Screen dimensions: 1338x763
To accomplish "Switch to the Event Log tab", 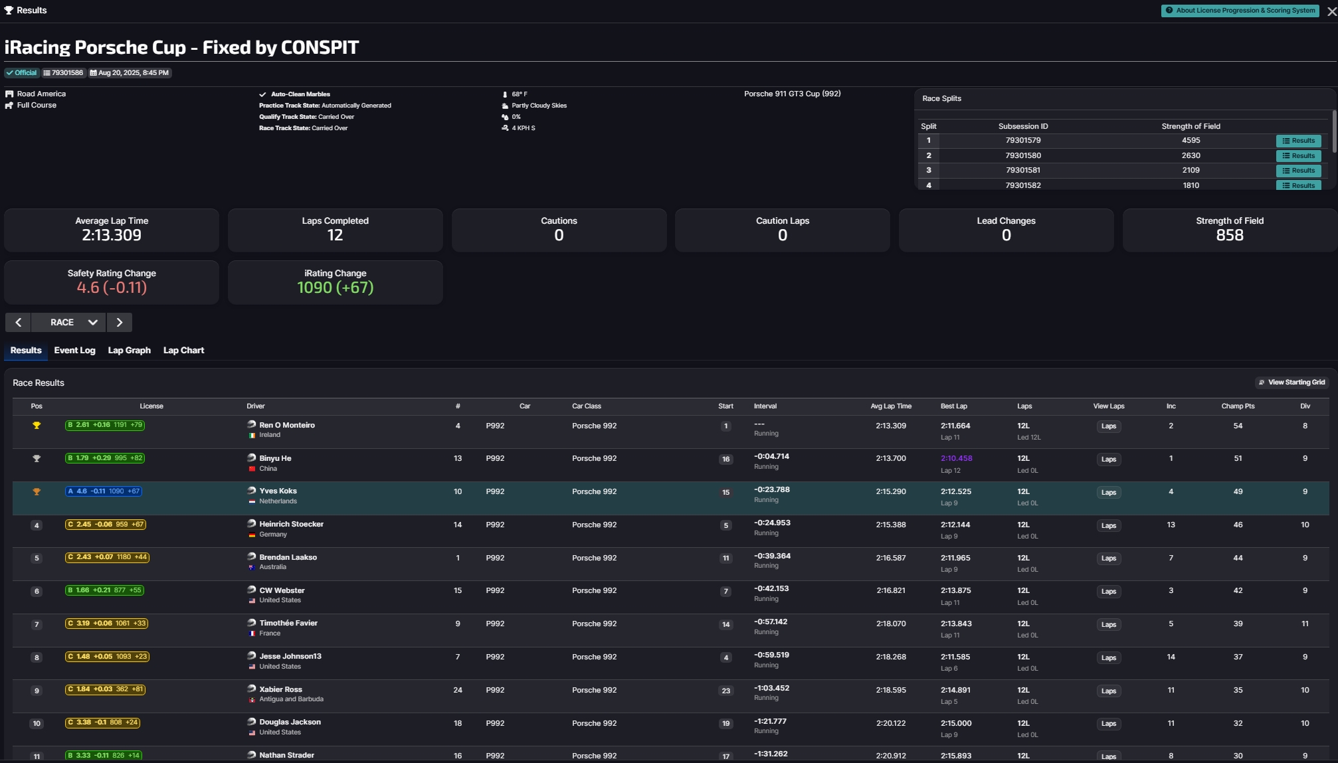I will click(x=74, y=351).
